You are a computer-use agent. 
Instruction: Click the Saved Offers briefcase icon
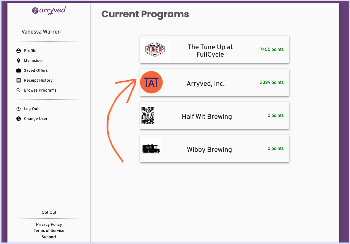tap(18, 70)
